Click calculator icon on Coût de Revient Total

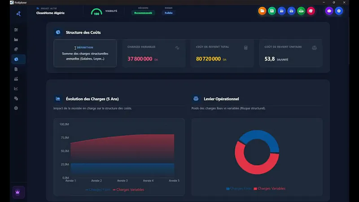[x=245, y=48]
